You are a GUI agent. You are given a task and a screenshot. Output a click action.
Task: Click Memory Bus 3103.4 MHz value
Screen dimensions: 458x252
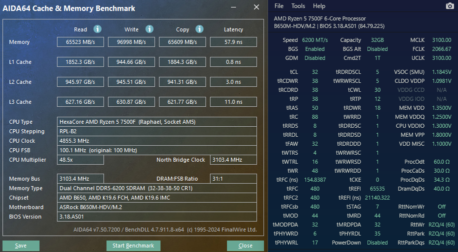(80, 179)
